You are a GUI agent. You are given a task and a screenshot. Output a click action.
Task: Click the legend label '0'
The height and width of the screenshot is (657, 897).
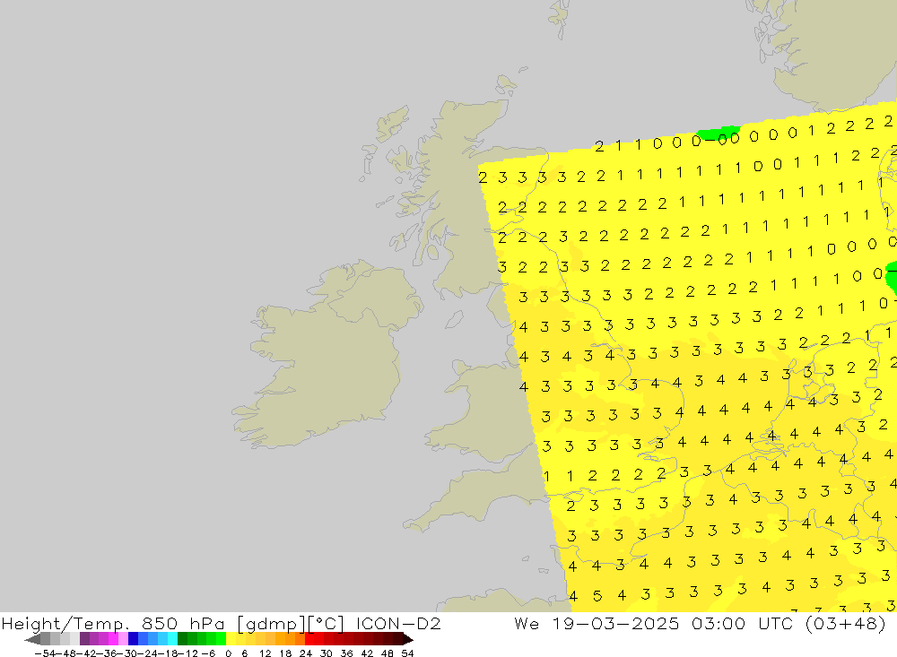228,653
